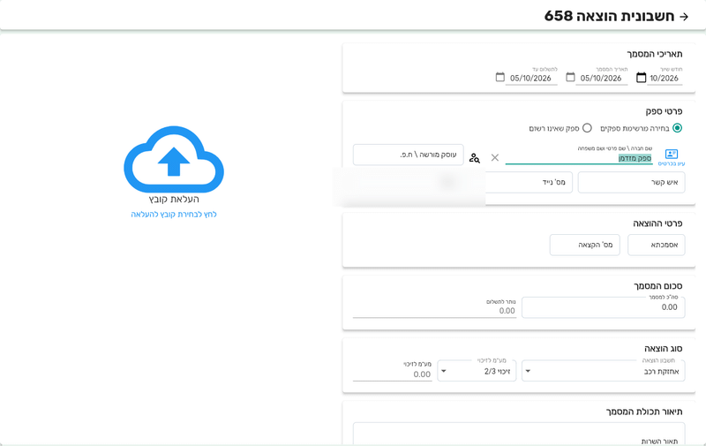Click the חשבונית הוצאה 658 page title
The image size is (706, 446).
609,16
